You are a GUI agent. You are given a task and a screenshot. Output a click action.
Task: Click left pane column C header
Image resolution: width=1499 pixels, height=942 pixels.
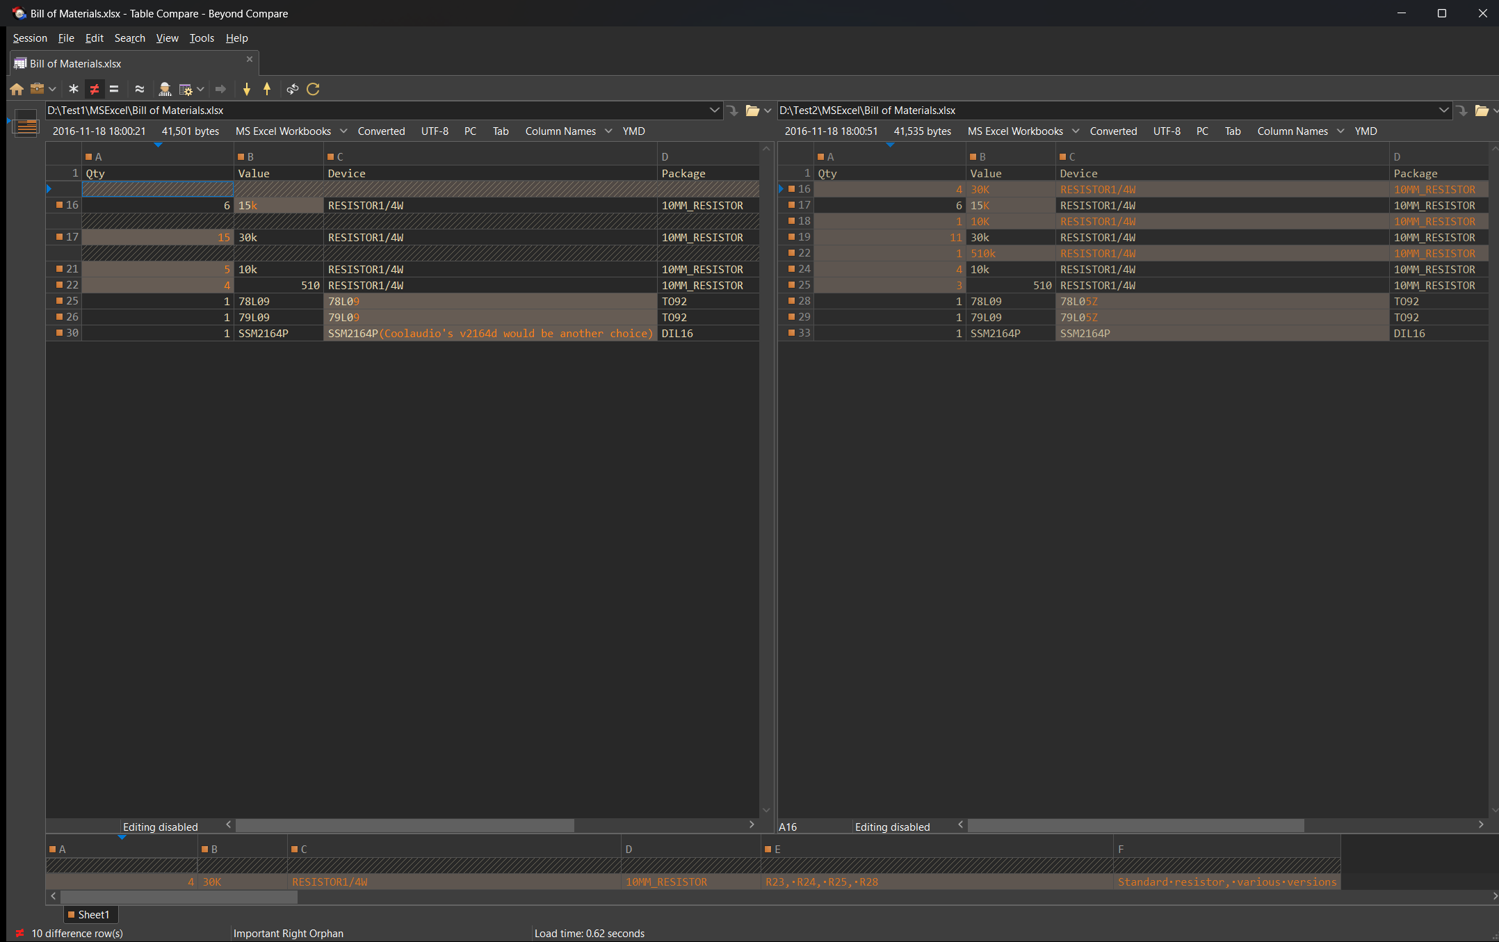pos(490,157)
